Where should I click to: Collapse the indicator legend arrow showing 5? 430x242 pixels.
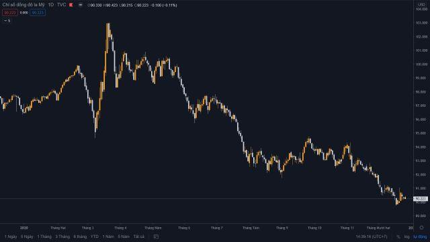point(7,21)
